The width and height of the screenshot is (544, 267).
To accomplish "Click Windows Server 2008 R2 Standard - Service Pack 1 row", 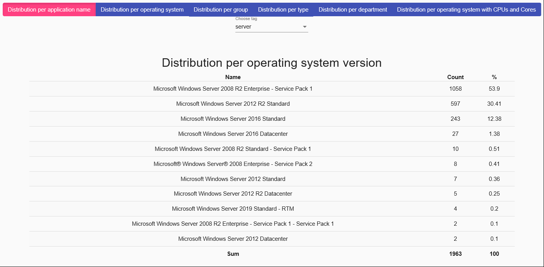I will [x=233, y=149].
